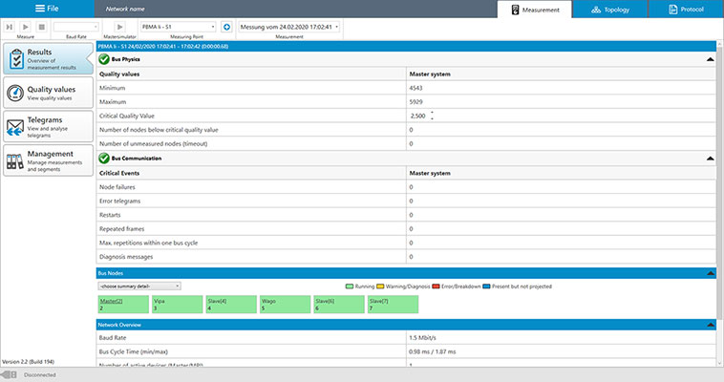Click the step measurement button

pos(10,27)
